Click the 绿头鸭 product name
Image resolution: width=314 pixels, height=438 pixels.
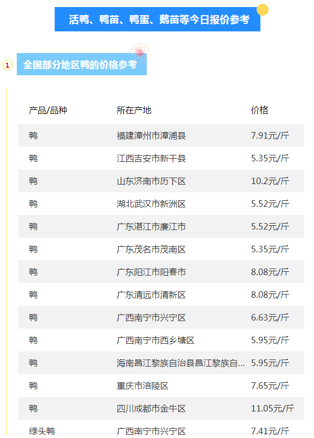click(x=42, y=431)
